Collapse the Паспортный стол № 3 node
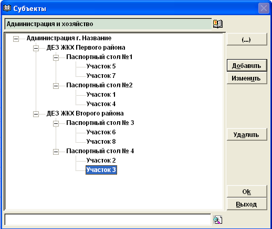 tap(56, 123)
